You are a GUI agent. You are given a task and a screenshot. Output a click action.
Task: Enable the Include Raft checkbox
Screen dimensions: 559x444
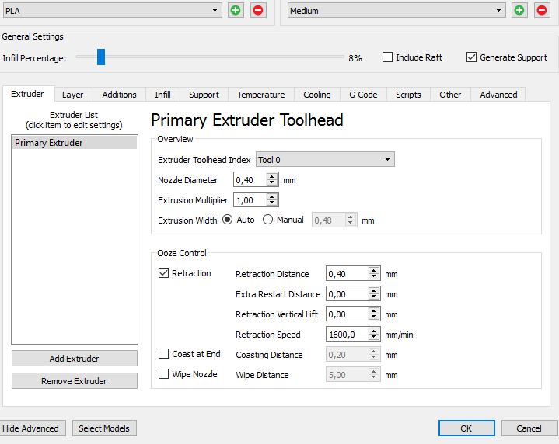pos(388,57)
